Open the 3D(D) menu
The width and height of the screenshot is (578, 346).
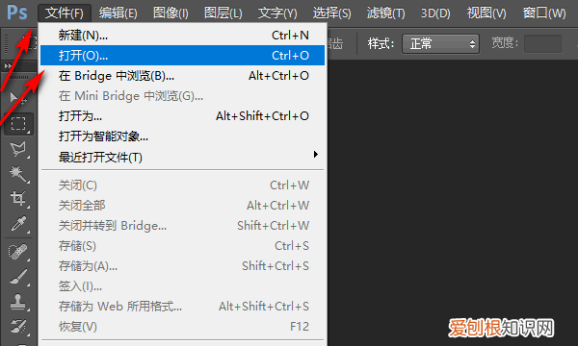(435, 13)
